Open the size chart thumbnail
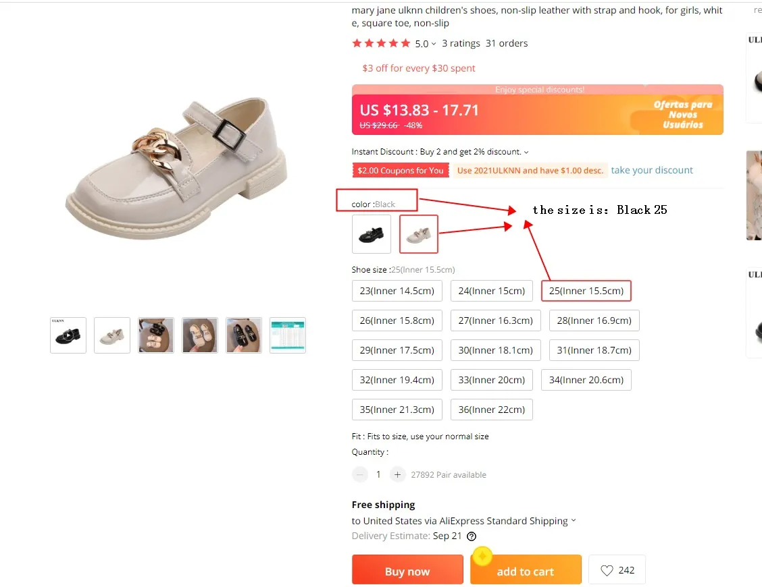The image size is (762, 587). coord(288,335)
